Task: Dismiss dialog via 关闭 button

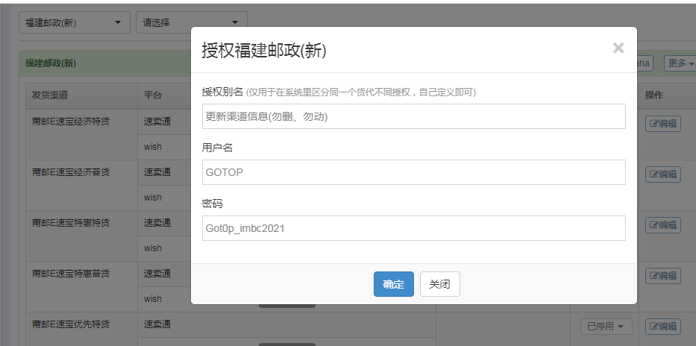Action: tap(440, 284)
